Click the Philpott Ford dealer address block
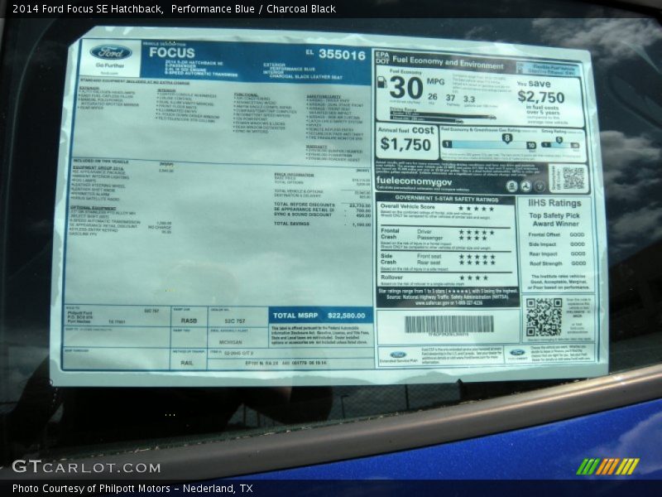 [96, 317]
